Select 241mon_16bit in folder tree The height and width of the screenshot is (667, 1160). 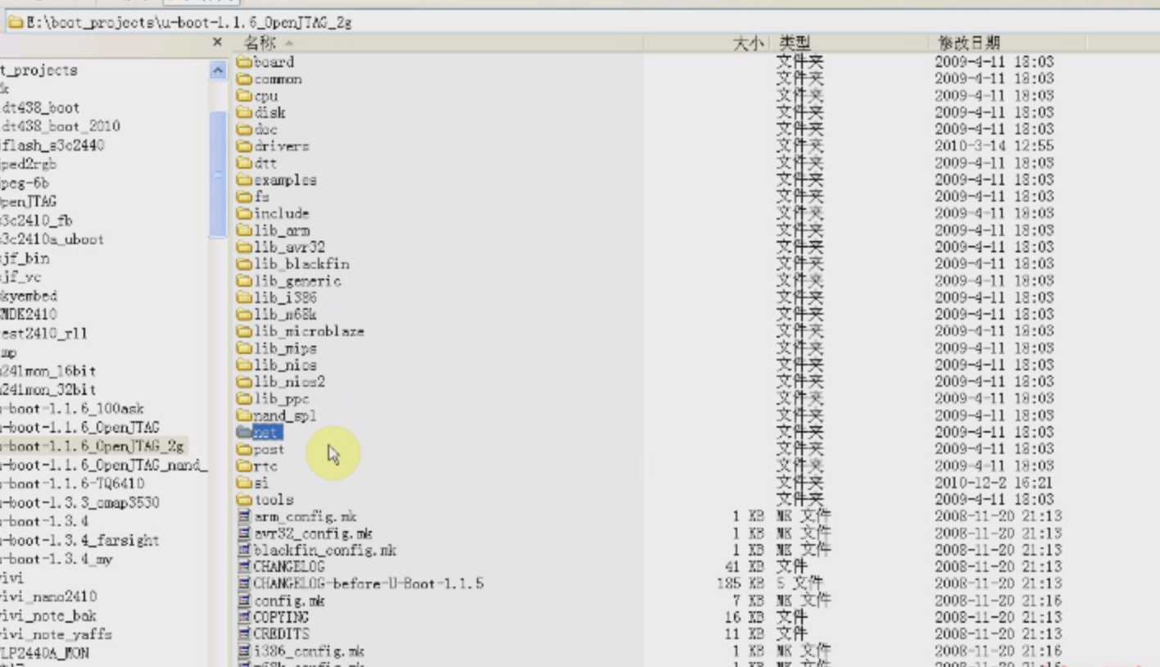pyautogui.click(x=48, y=370)
